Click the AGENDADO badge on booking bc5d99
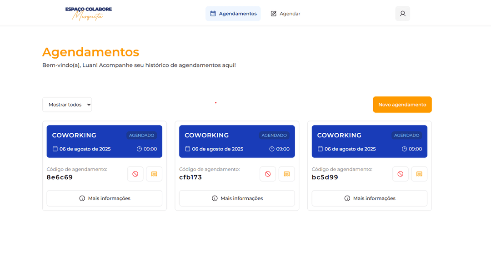Viewport: 491px width, 267px height. [406, 136]
